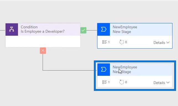Expand Details on the upper NewEmployee stage
The height and width of the screenshot is (106, 178).
tap(161, 43)
